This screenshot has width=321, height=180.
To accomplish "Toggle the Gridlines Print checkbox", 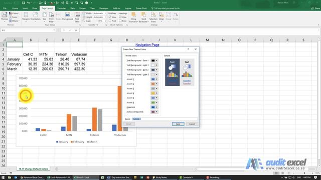I will click(110, 21).
